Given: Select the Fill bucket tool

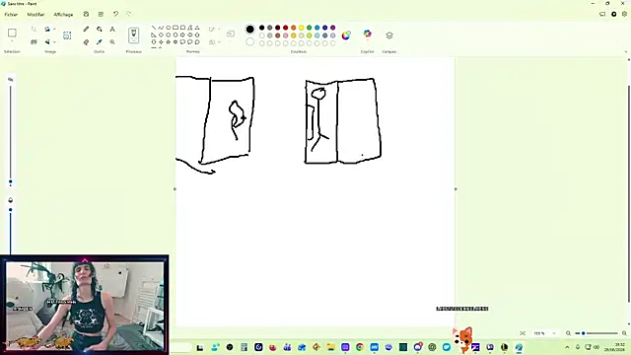Looking at the screenshot, I should [100, 29].
